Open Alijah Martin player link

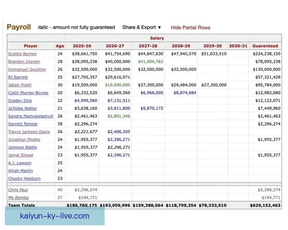[x=20, y=171]
